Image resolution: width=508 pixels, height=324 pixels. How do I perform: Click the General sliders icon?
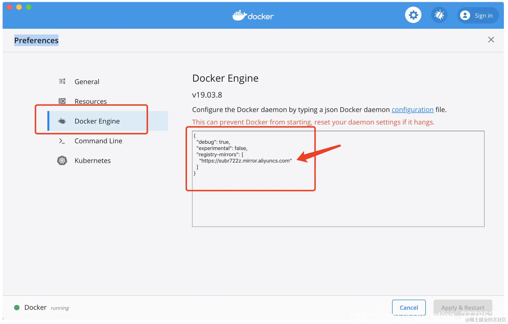click(x=62, y=81)
